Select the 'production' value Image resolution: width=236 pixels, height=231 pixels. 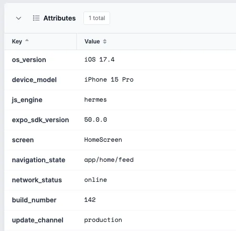tap(103, 220)
